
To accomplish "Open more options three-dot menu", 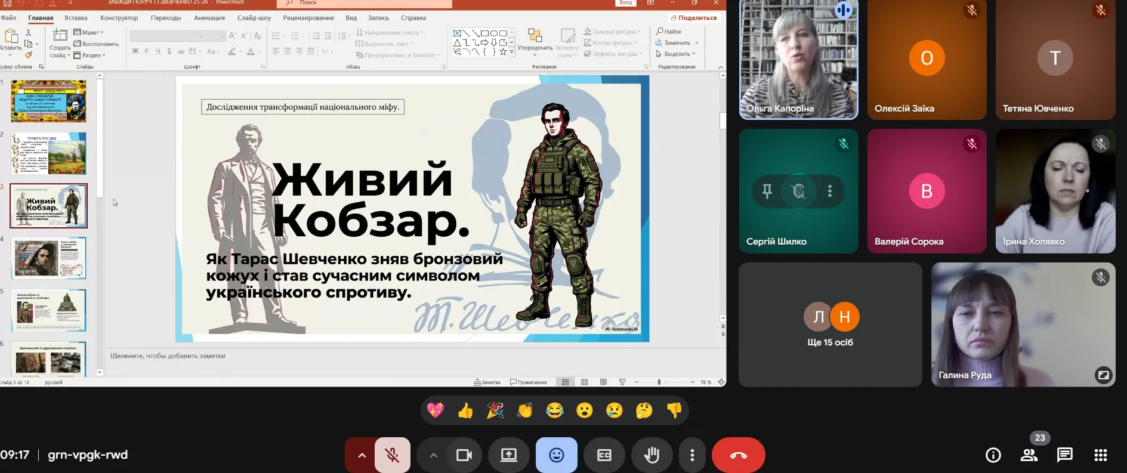I will coord(691,455).
